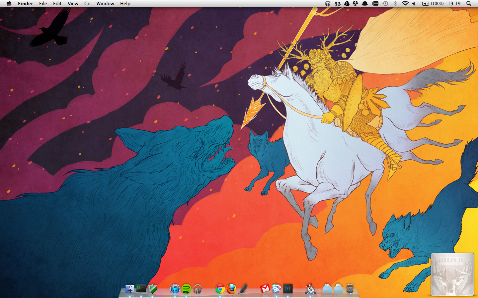The image size is (478, 298).
Task: Click the bowler hat menu bar icon
Action: tap(365, 4)
